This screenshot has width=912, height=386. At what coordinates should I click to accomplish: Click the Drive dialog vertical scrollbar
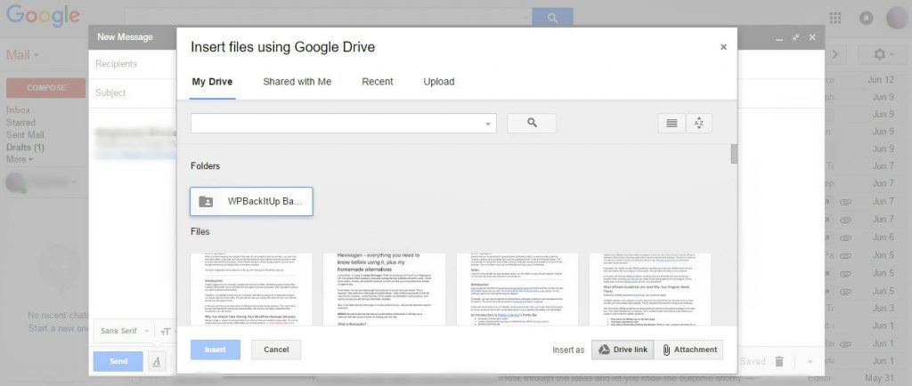point(734,154)
